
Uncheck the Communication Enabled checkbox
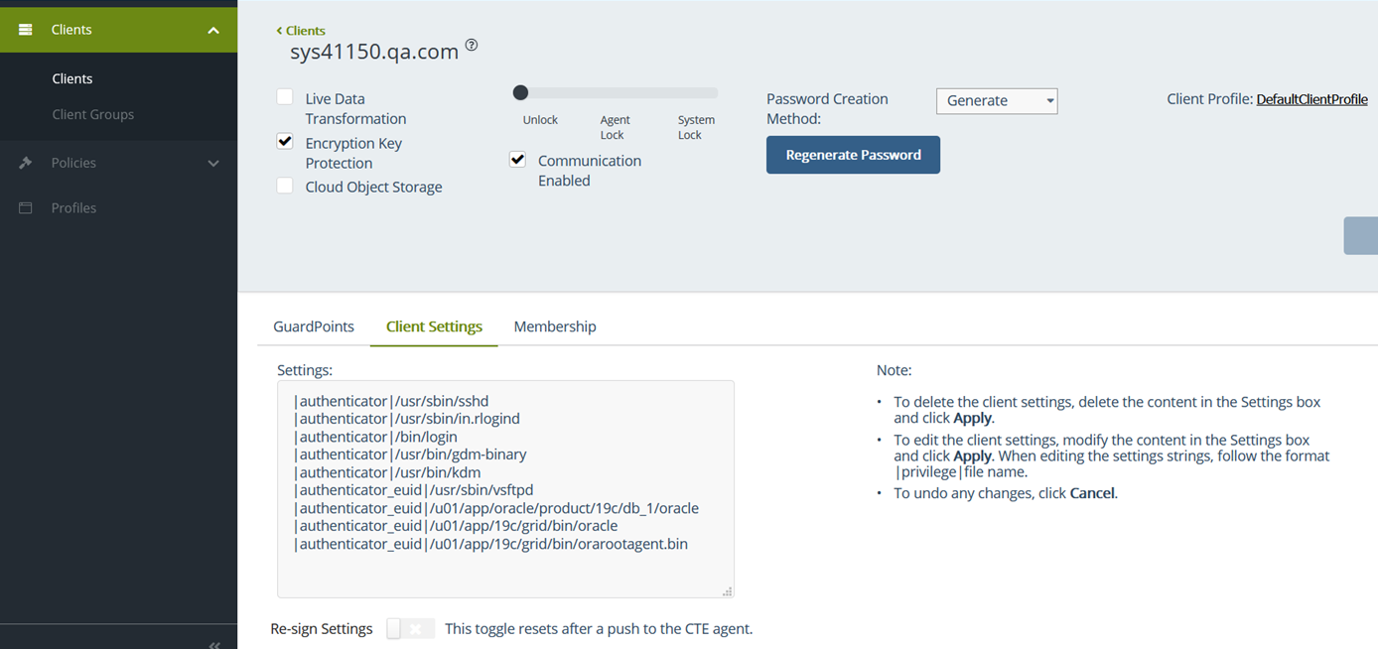(x=517, y=160)
